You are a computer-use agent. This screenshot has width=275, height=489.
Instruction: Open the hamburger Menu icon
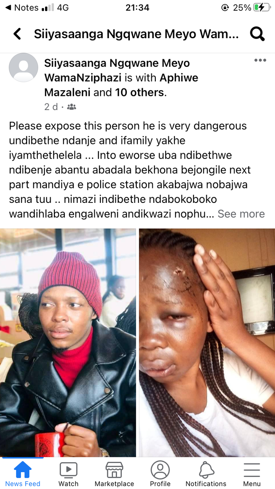click(x=252, y=470)
